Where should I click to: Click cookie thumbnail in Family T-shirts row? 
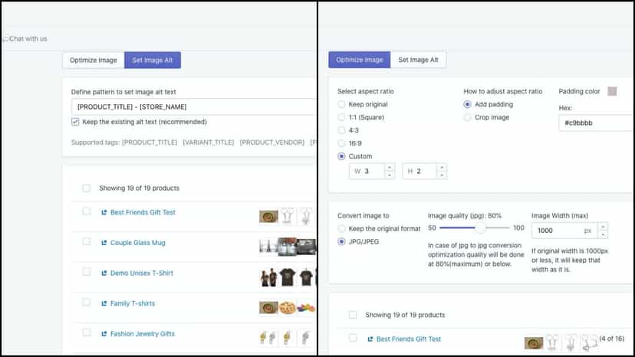coord(288,308)
